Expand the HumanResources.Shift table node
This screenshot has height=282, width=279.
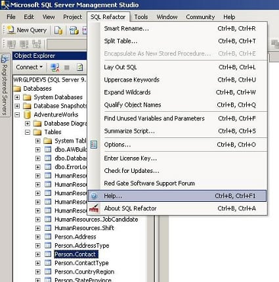[x=38, y=228]
